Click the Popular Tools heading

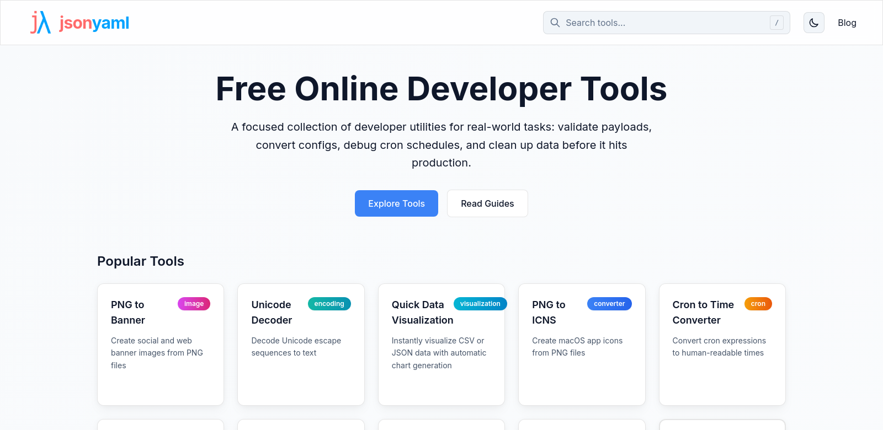(x=141, y=261)
